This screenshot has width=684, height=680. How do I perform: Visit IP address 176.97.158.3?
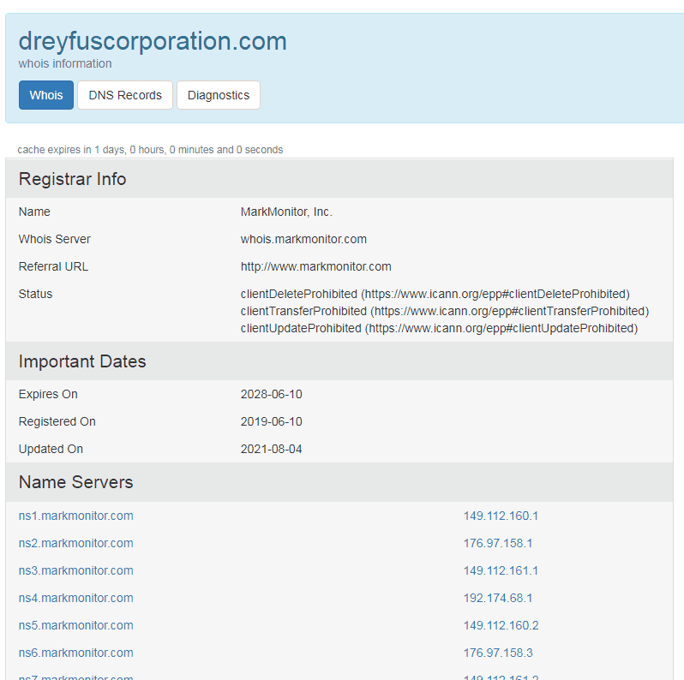tap(498, 653)
